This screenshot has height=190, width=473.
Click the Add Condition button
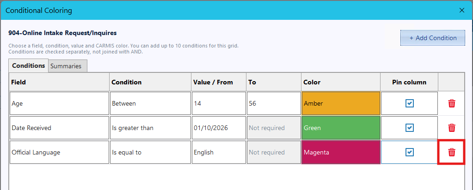[433, 38]
